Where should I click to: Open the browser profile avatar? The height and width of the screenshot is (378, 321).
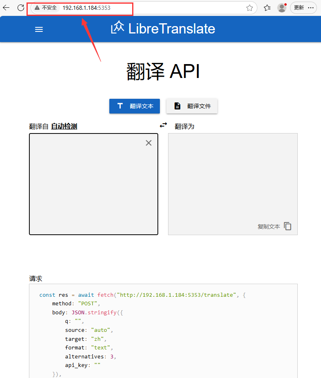coord(282,8)
